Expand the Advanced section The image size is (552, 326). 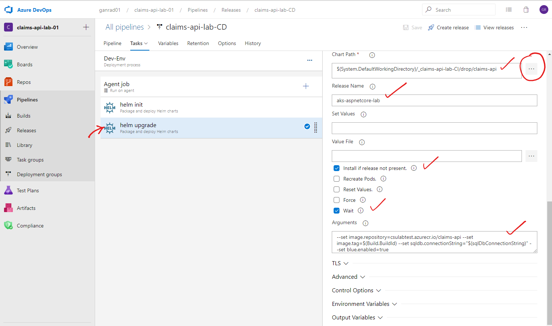(348, 277)
